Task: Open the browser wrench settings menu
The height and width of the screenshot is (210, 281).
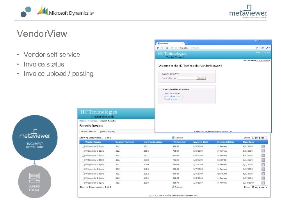Action: click(x=268, y=48)
